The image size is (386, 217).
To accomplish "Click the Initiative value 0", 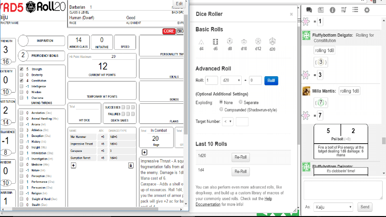I will [102, 40].
